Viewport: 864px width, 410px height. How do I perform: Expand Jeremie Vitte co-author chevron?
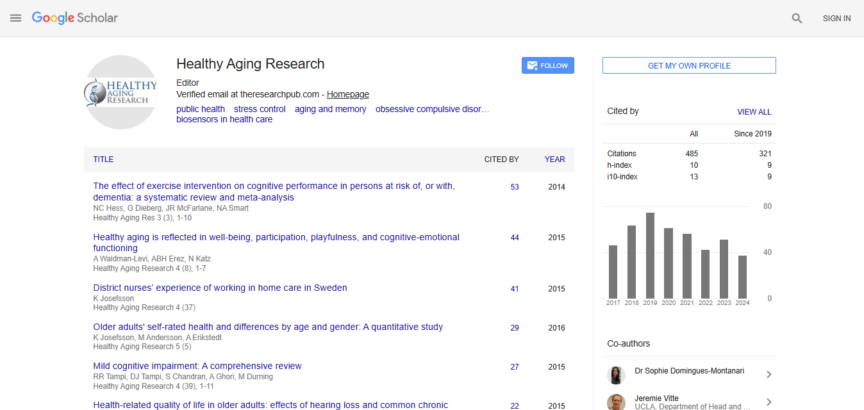point(768,402)
